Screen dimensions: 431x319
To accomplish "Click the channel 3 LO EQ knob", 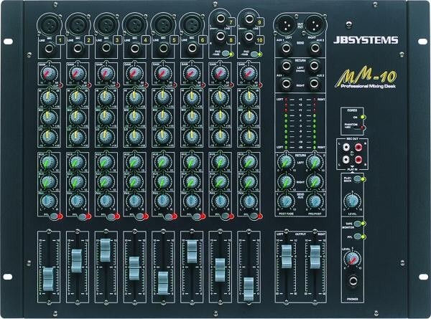I will [x=106, y=135].
